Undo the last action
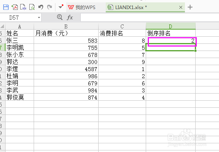Image resolution: width=219 pixels, height=152 pixels. click(41, 7)
